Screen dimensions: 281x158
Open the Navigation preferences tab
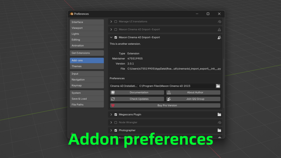coord(87,79)
